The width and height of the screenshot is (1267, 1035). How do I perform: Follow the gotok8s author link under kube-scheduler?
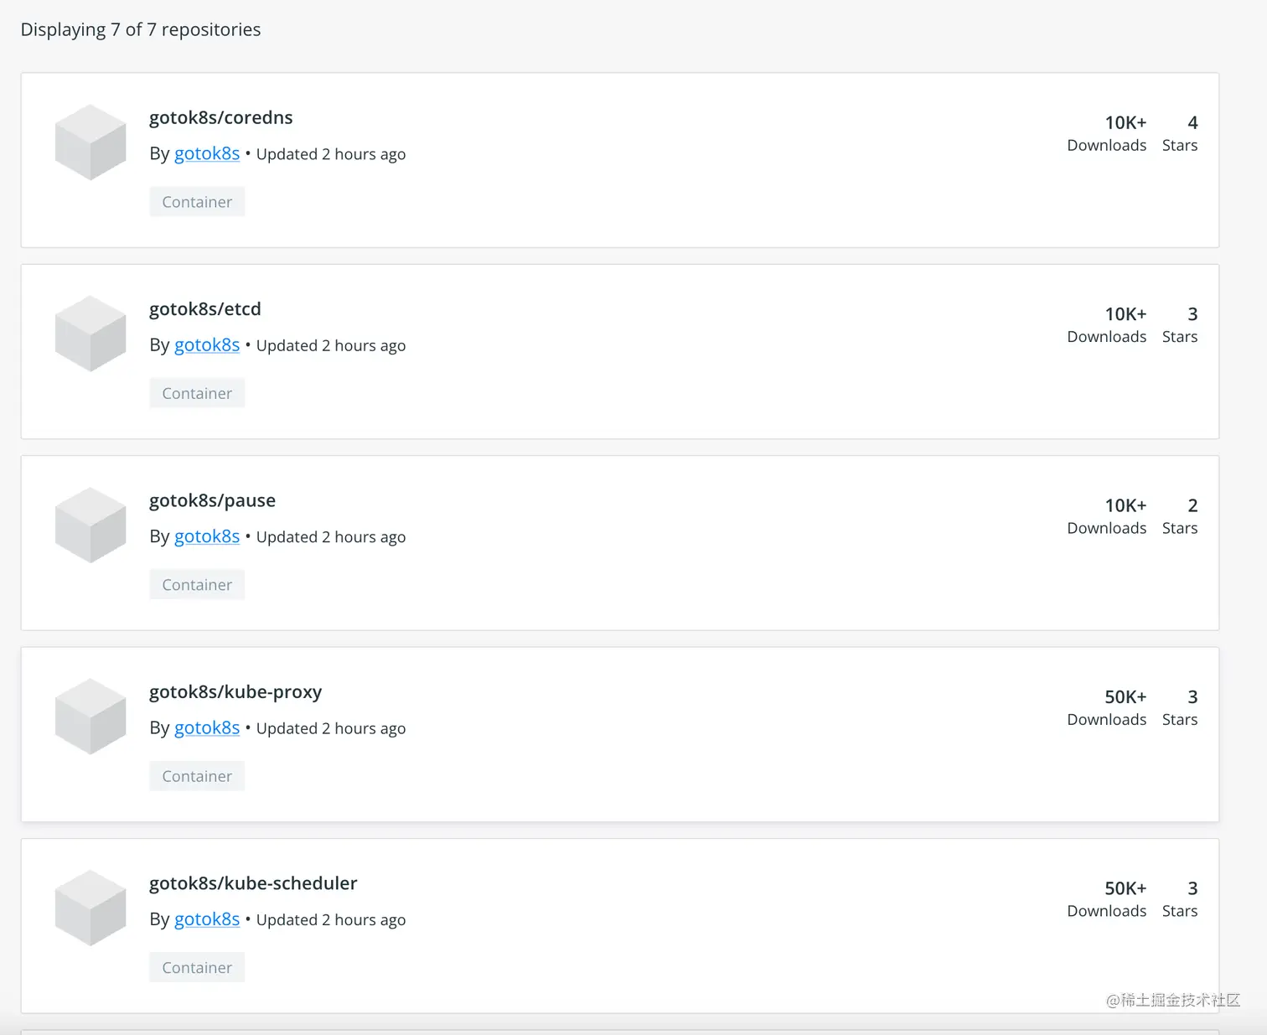click(x=207, y=919)
